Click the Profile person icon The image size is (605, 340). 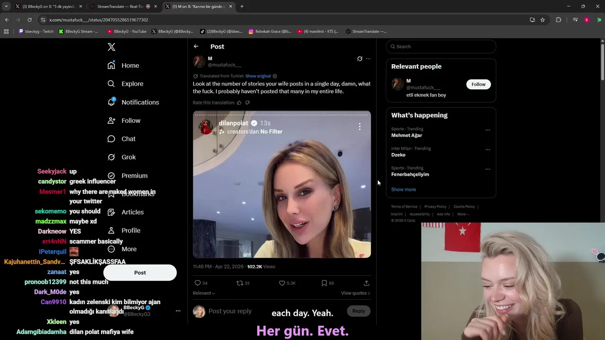pos(111,230)
